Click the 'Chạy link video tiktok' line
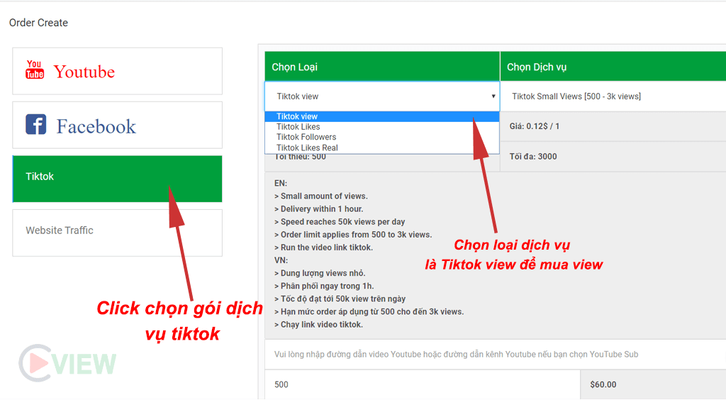The image size is (726, 400). tap(319, 325)
